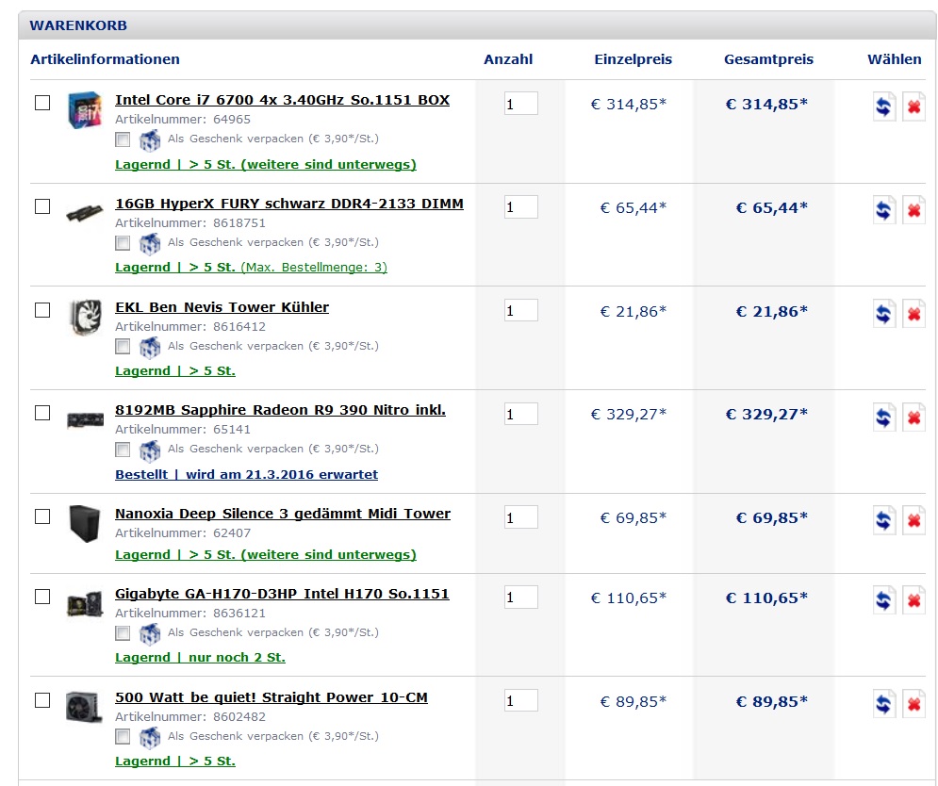Enable gift wrapping for Sapphire Radeon R9
Screen dimensions: 938x786
[123, 450]
